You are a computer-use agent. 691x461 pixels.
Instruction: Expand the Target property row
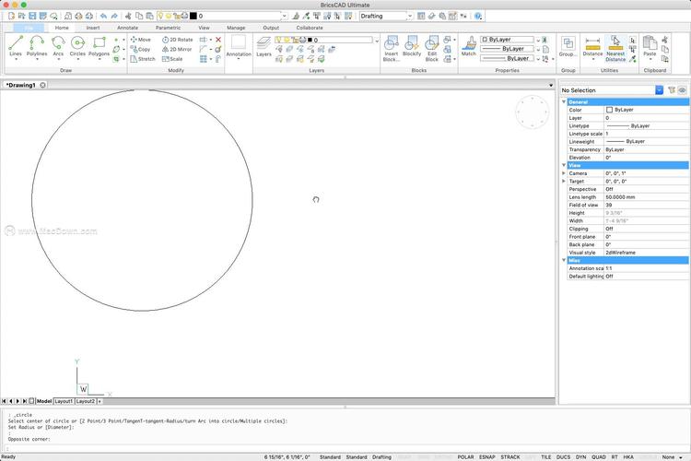click(564, 182)
